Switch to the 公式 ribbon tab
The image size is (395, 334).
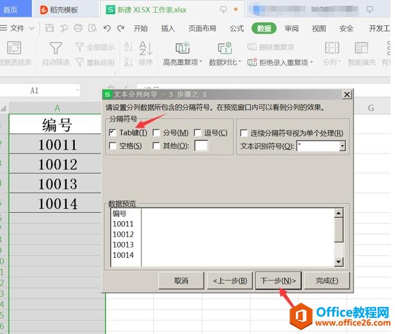(x=237, y=28)
